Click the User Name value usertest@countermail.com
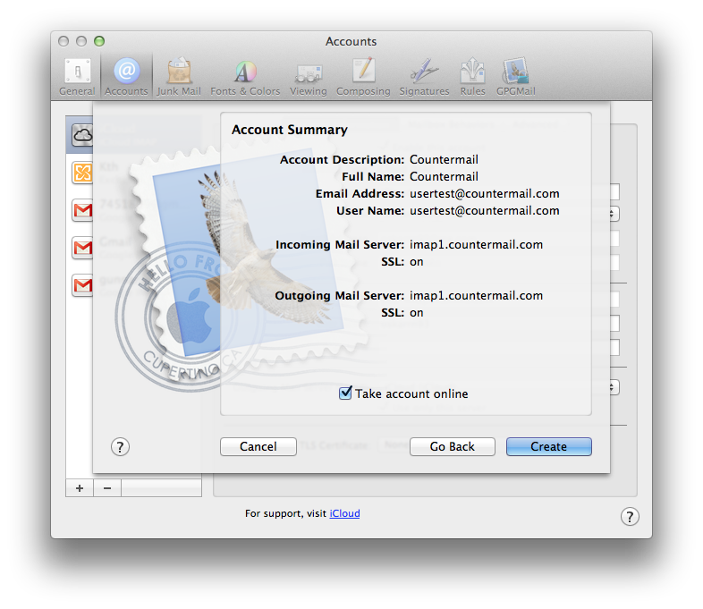The height and width of the screenshot is (609, 703). (484, 211)
